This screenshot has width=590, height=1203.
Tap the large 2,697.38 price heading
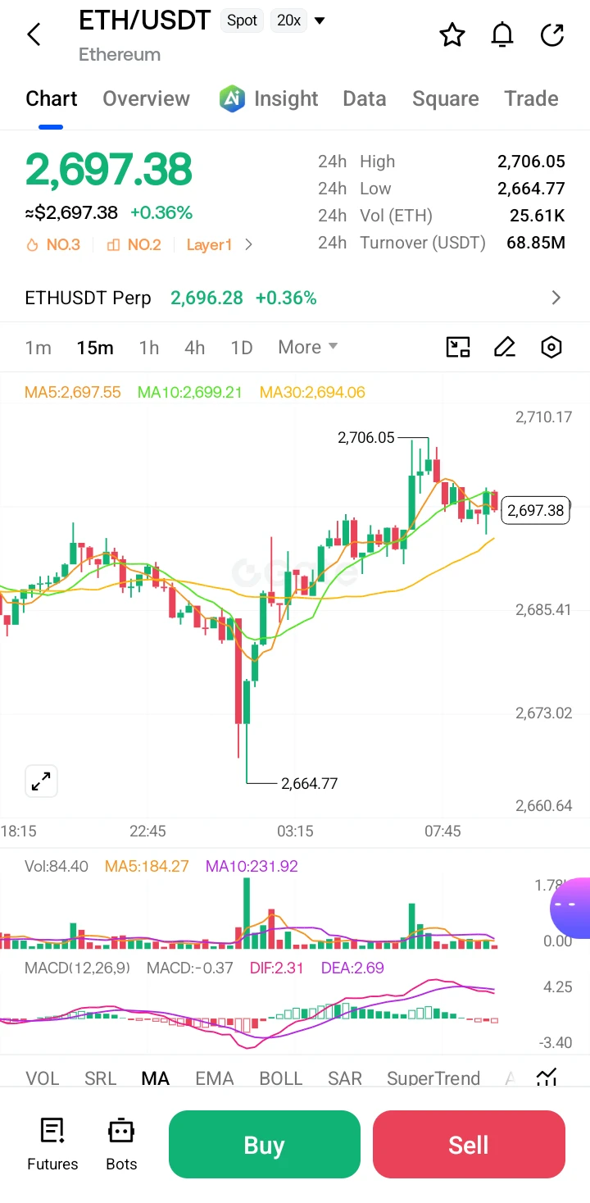[109, 170]
